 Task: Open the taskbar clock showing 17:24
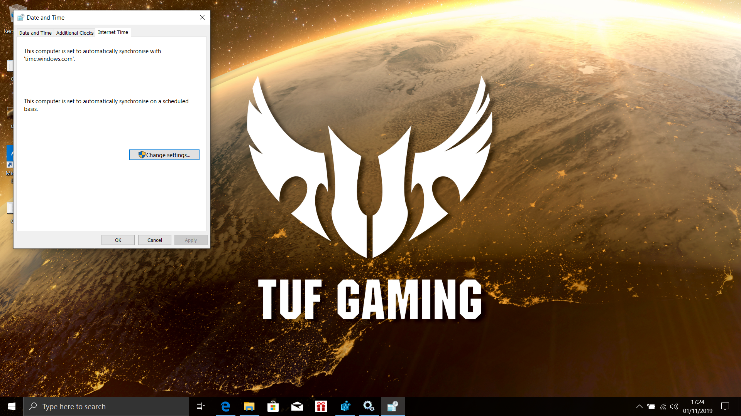pos(698,406)
